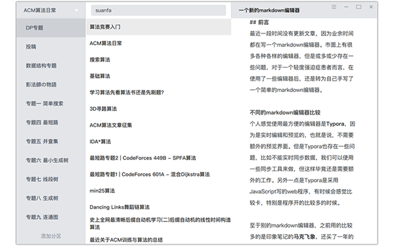Open the CodeForces 449B SPFA算法 article
Viewport: 394px width, 246px height.
pyautogui.click(x=158, y=158)
